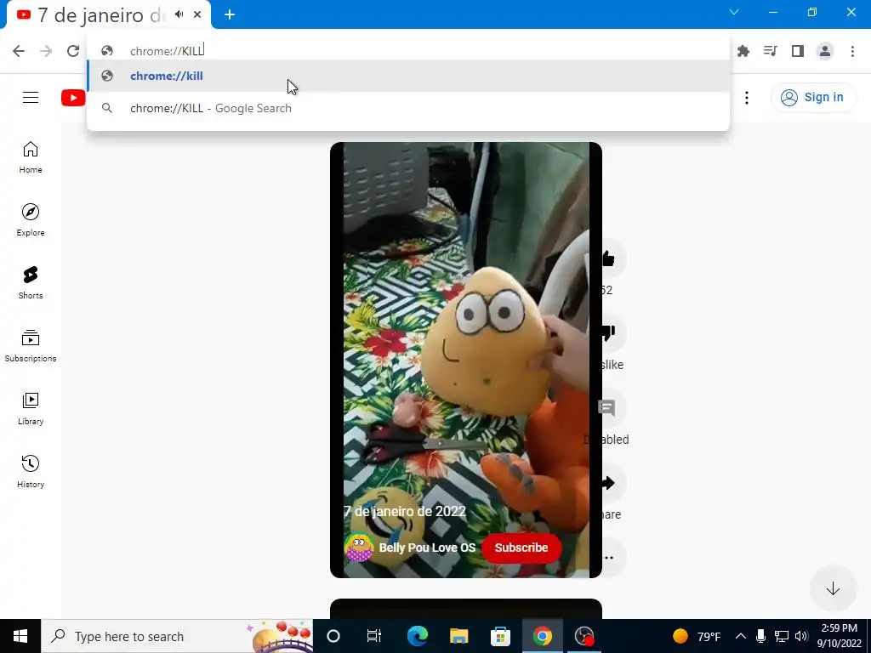This screenshot has width=871, height=653.
Task: Open File Explorer from taskbar
Action: [458, 636]
